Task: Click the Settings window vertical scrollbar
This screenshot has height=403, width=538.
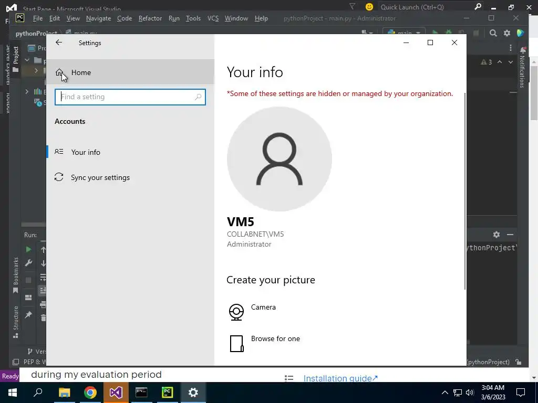Action: pos(465,190)
